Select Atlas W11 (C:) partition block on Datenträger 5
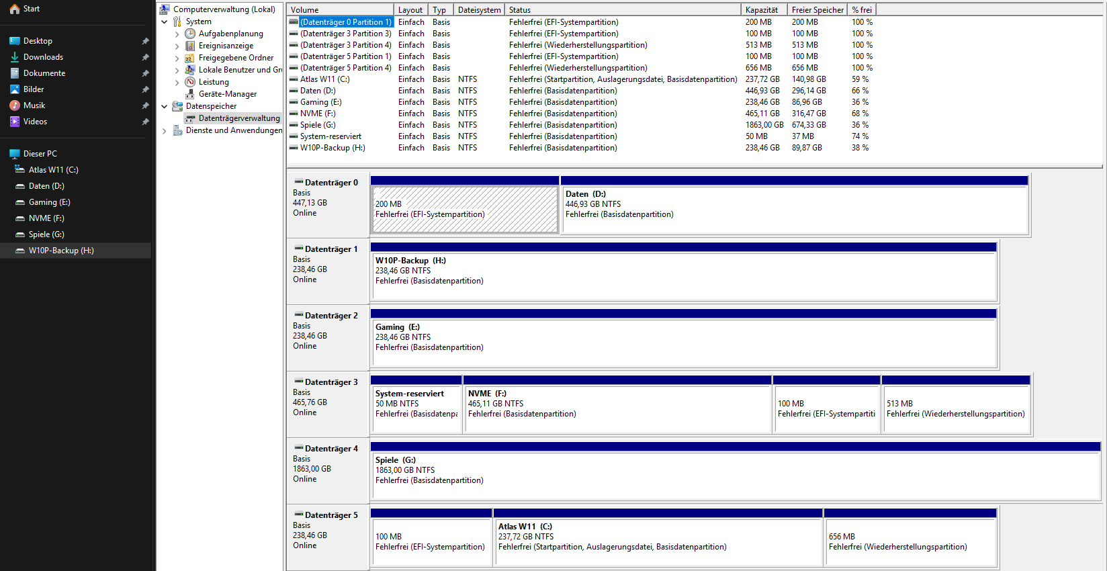The width and height of the screenshot is (1107, 571). pyautogui.click(x=658, y=537)
